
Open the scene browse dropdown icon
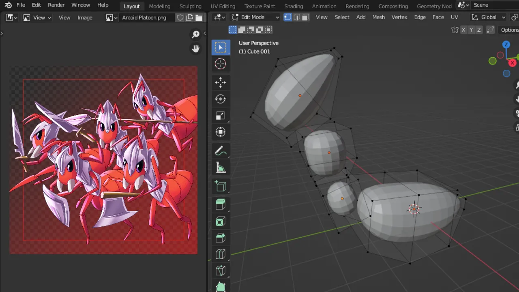click(463, 5)
